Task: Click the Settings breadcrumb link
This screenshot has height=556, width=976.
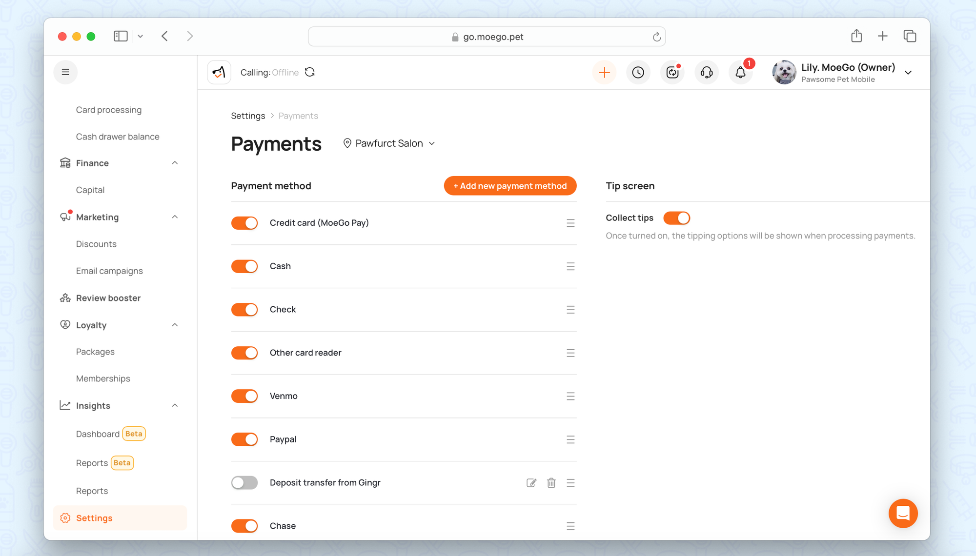Action: coord(248,116)
